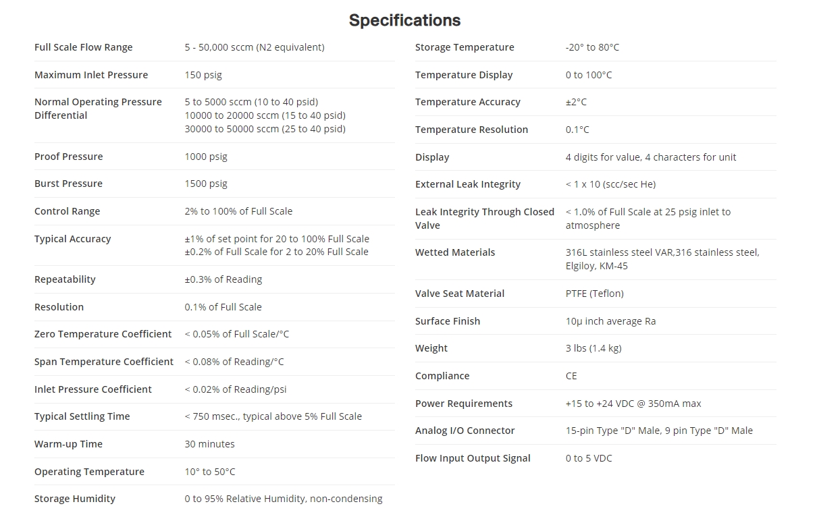This screenshot has width=819, height=523.
Task: Select the 1000 psig proof pressure value
Action: coord(206,157)
